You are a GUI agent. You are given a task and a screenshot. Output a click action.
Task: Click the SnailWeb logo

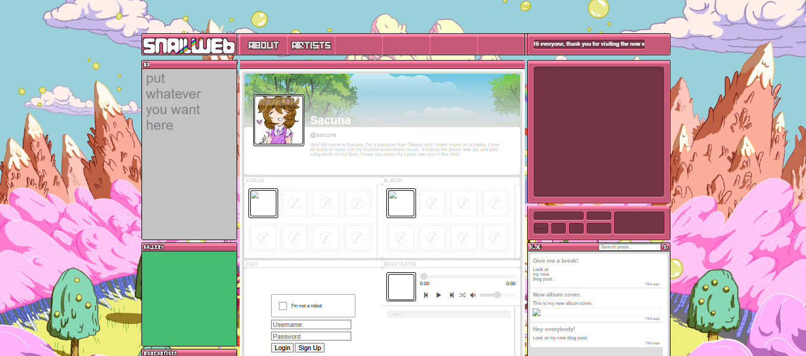point(189,45)
